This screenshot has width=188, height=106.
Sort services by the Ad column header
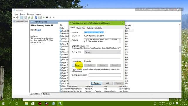click(61, 25)
